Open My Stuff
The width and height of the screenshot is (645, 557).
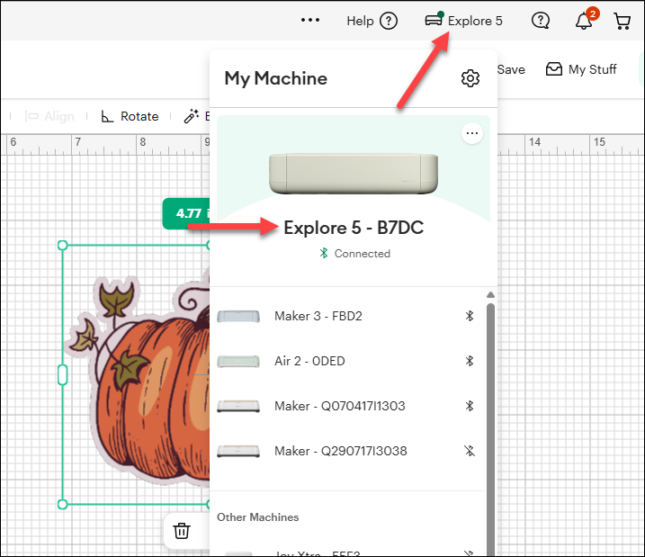pyautogui.click(x=581, y=69)
